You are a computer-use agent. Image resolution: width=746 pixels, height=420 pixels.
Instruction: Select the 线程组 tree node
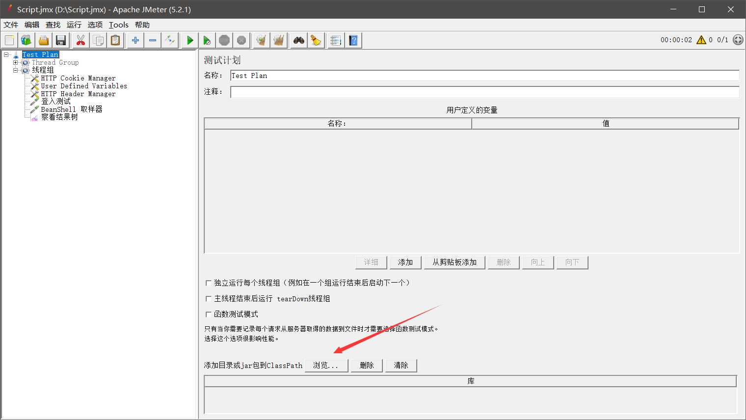point(43,70)
